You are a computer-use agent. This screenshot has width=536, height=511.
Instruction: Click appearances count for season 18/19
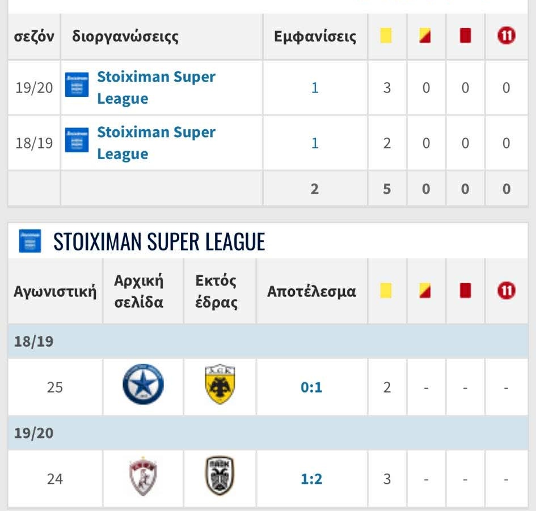click(315, 143)
